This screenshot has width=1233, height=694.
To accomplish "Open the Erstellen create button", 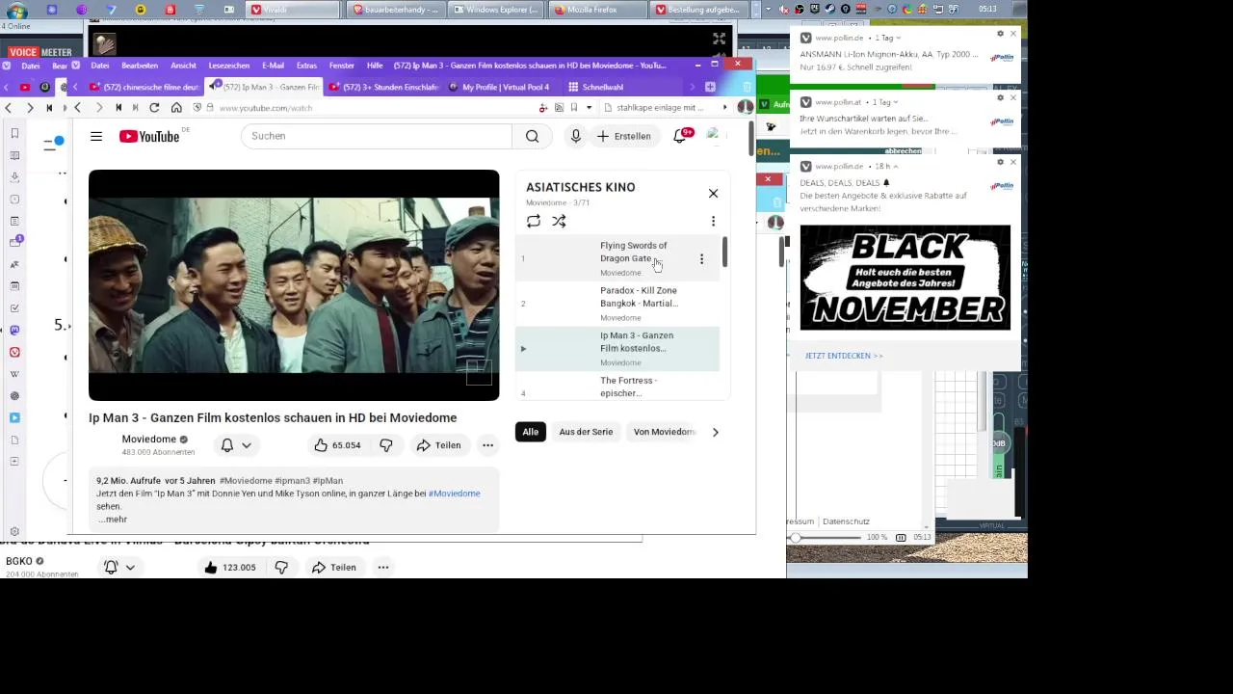I will 623,136.
